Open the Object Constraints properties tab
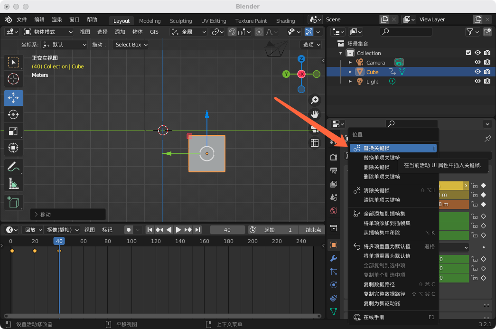Viewport: 496px width, 329px height. tap(333, 298)
